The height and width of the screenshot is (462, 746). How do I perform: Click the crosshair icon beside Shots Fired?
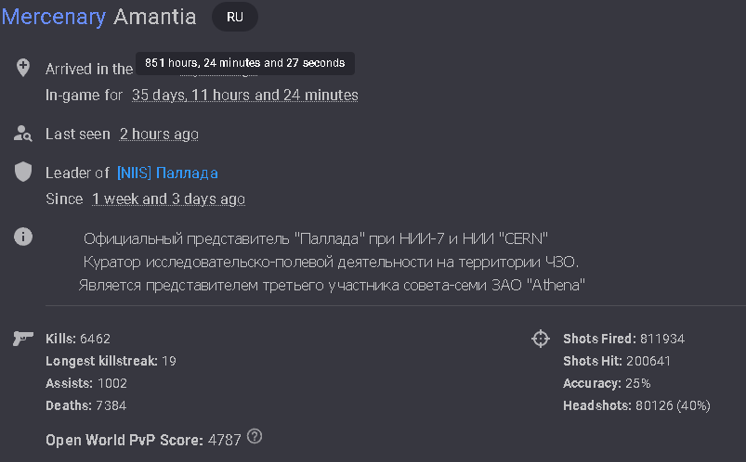point(541,339)
